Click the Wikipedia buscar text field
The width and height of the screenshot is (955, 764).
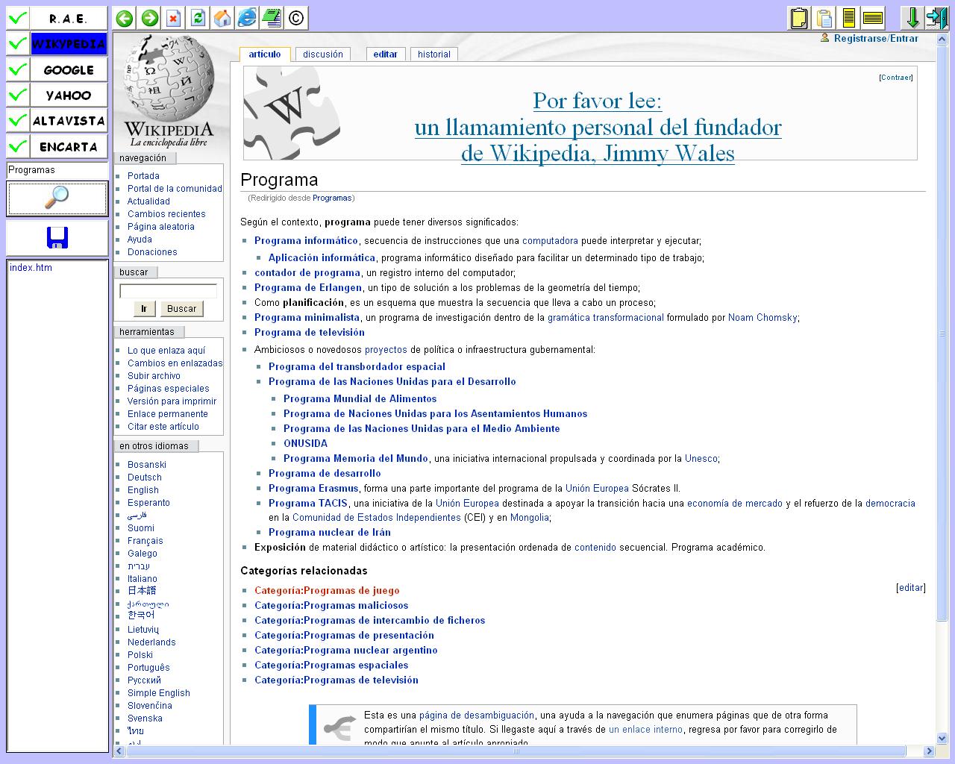tap(169, 291)
